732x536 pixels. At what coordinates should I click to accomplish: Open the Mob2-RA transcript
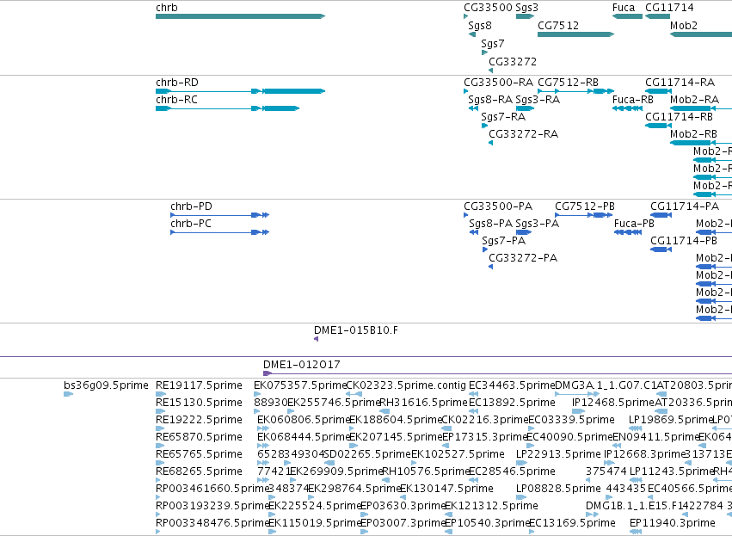pos(701,108)
